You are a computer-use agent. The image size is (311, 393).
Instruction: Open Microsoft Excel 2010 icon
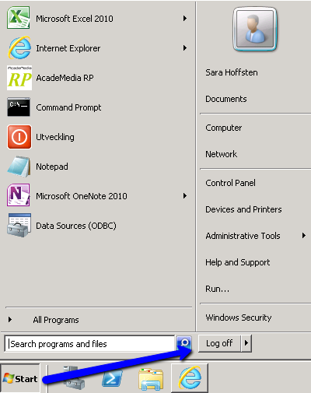point(19,18)
